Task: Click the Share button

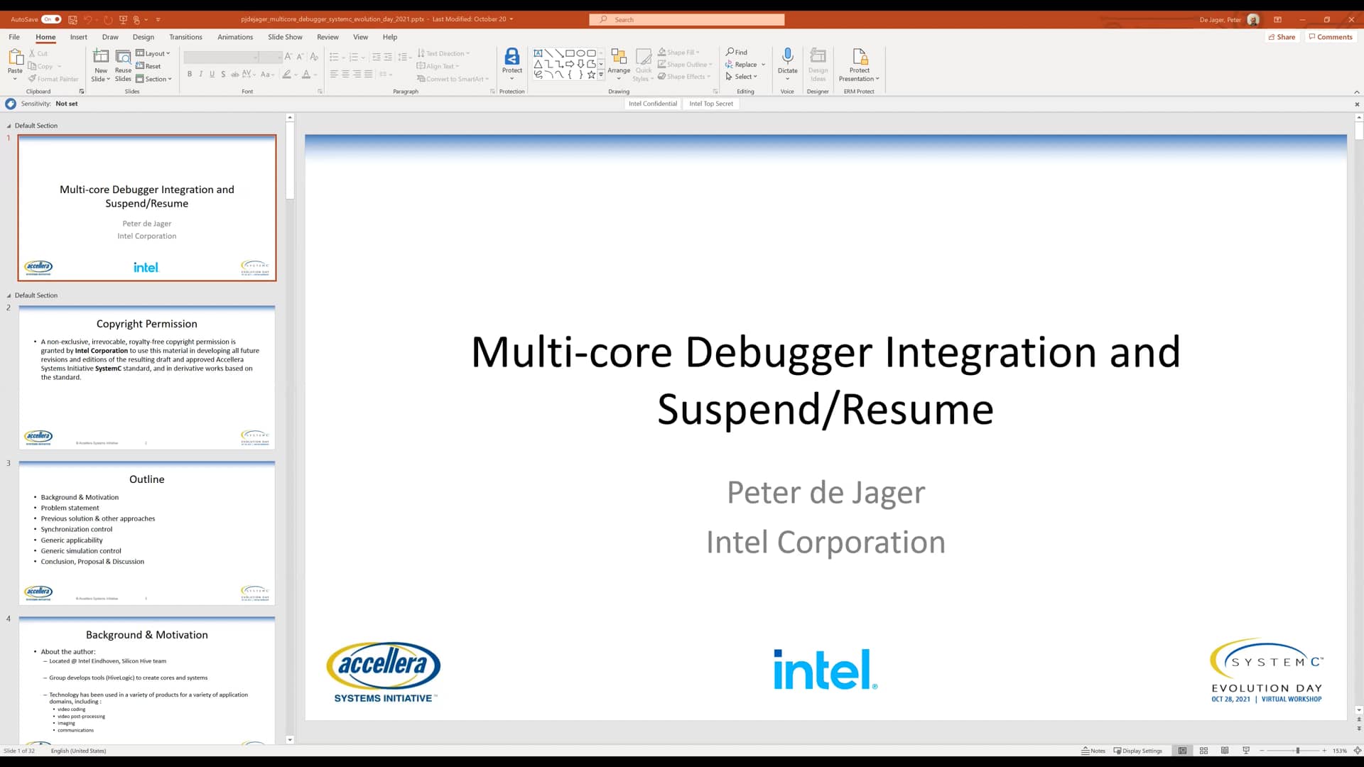Action: pyautogui.click(x=1282, y=37)
